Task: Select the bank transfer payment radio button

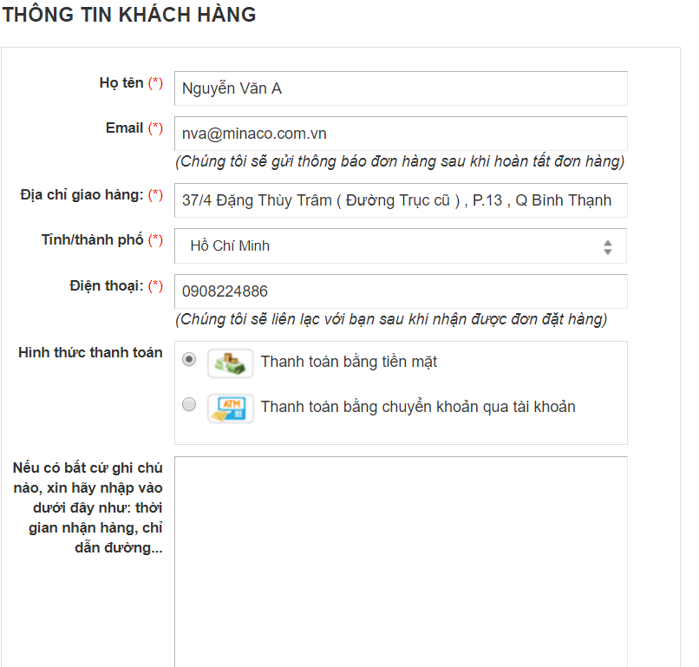Action: point(189,404)
